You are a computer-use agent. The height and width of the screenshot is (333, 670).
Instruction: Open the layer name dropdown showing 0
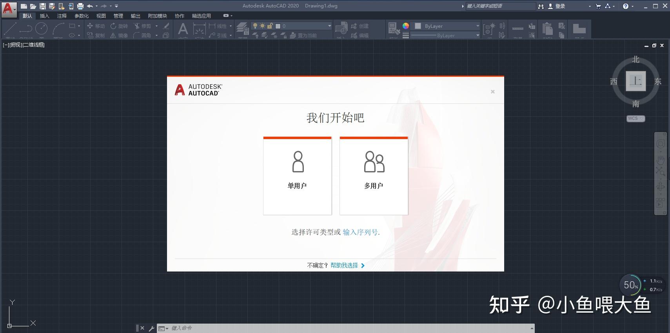pos(291,26)
